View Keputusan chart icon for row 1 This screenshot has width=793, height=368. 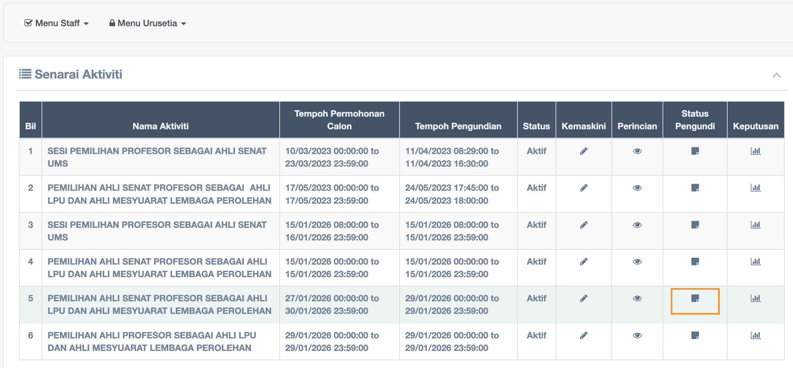[x=756, y=151]
